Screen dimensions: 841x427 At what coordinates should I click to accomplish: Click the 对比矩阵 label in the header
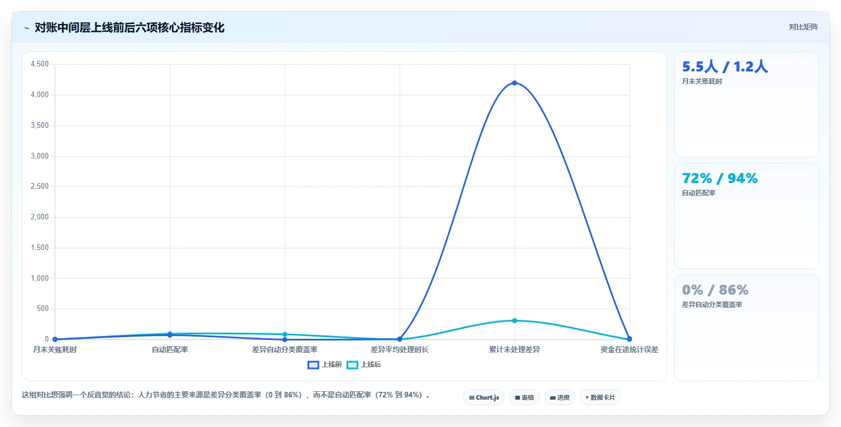(803, 27)
